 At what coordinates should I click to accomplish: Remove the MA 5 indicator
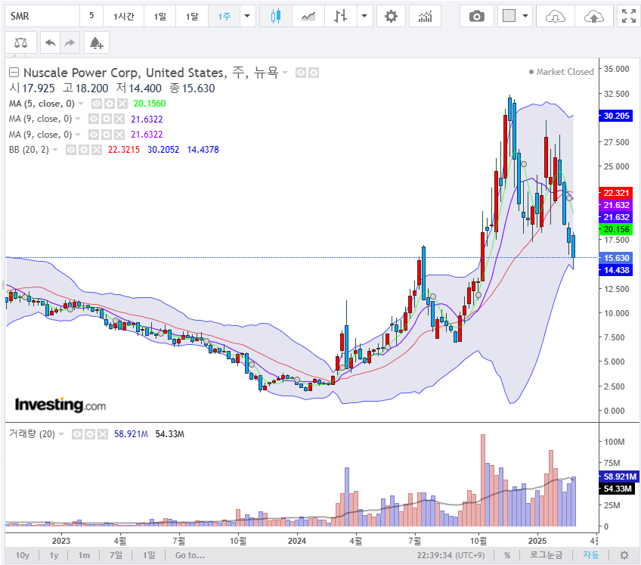click(x=122, y=104)
